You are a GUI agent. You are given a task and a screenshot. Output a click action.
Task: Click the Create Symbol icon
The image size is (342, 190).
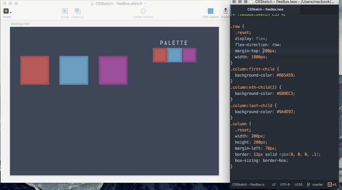coord(143,11)
